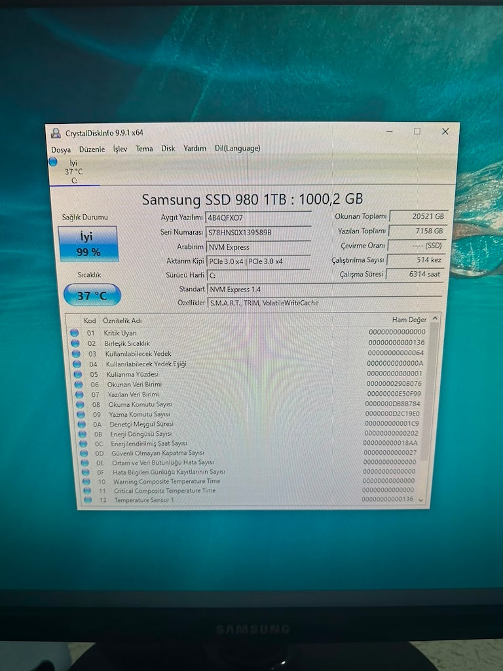Select the Temperature Sensor 1 attribute name
Image resolution: width=503 pixels, height=671 pixels.
point(144,500)
